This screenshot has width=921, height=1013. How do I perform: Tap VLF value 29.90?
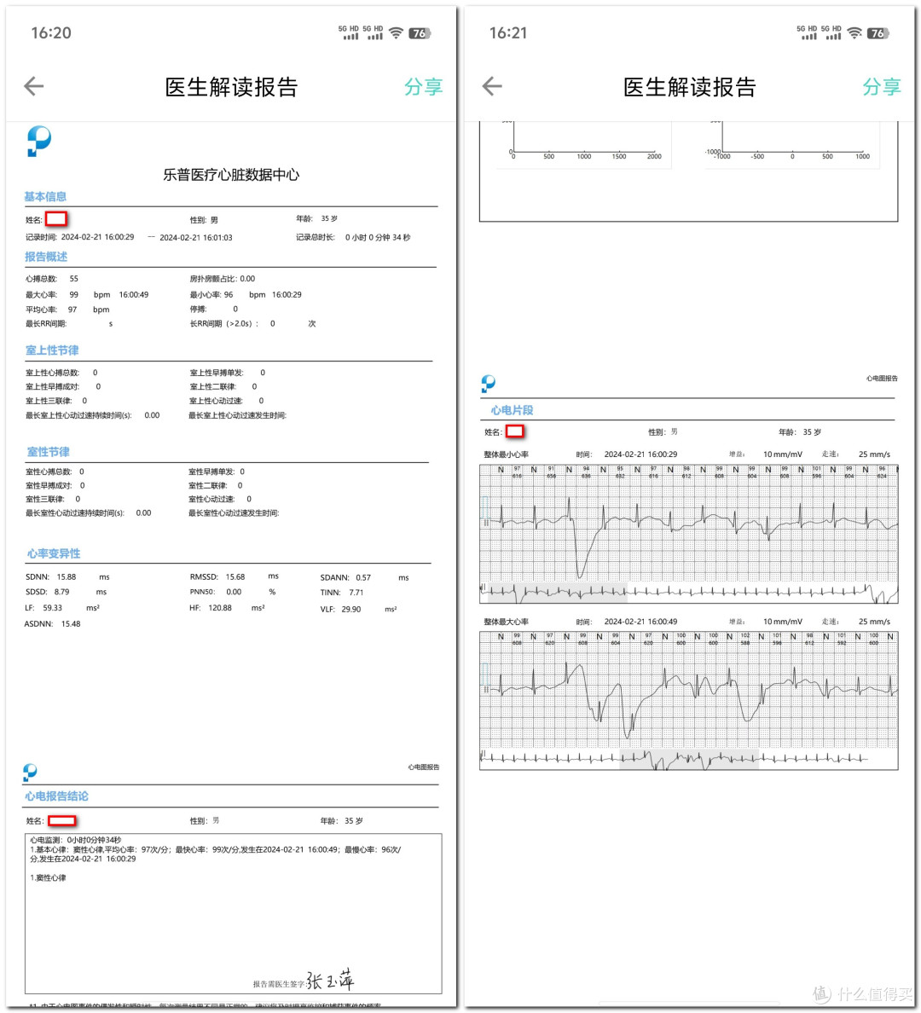click(x=351, y=609)
